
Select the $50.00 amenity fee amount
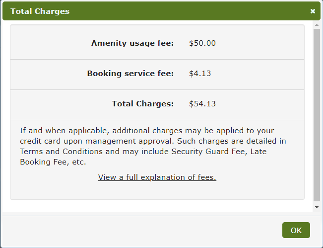(202, 43)
